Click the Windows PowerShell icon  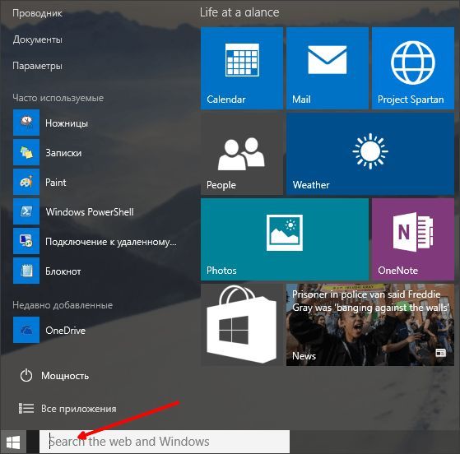coord(26,211)
